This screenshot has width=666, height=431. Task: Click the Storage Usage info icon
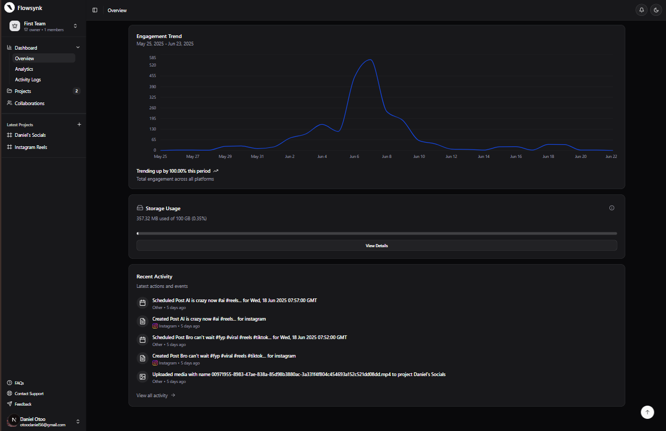[612, 208]
